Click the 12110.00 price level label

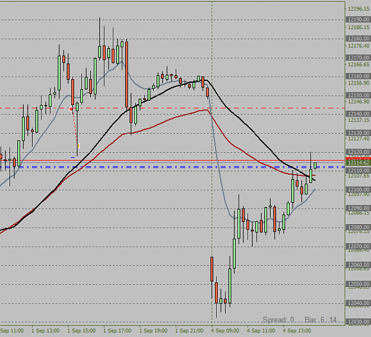[x=358, y=171]
